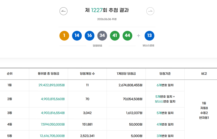Image resolution: width=217 pixels, height=139 pixels.
Task: Click the 등위별 총 당첨금 column header
Action: click(48, 73)
